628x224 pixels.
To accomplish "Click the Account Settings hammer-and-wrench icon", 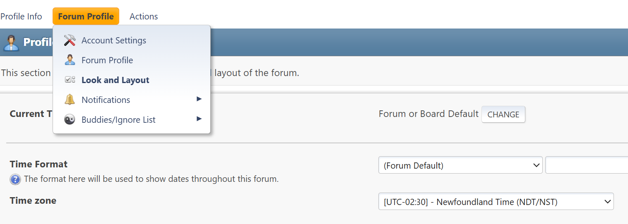I will point(70,41).
